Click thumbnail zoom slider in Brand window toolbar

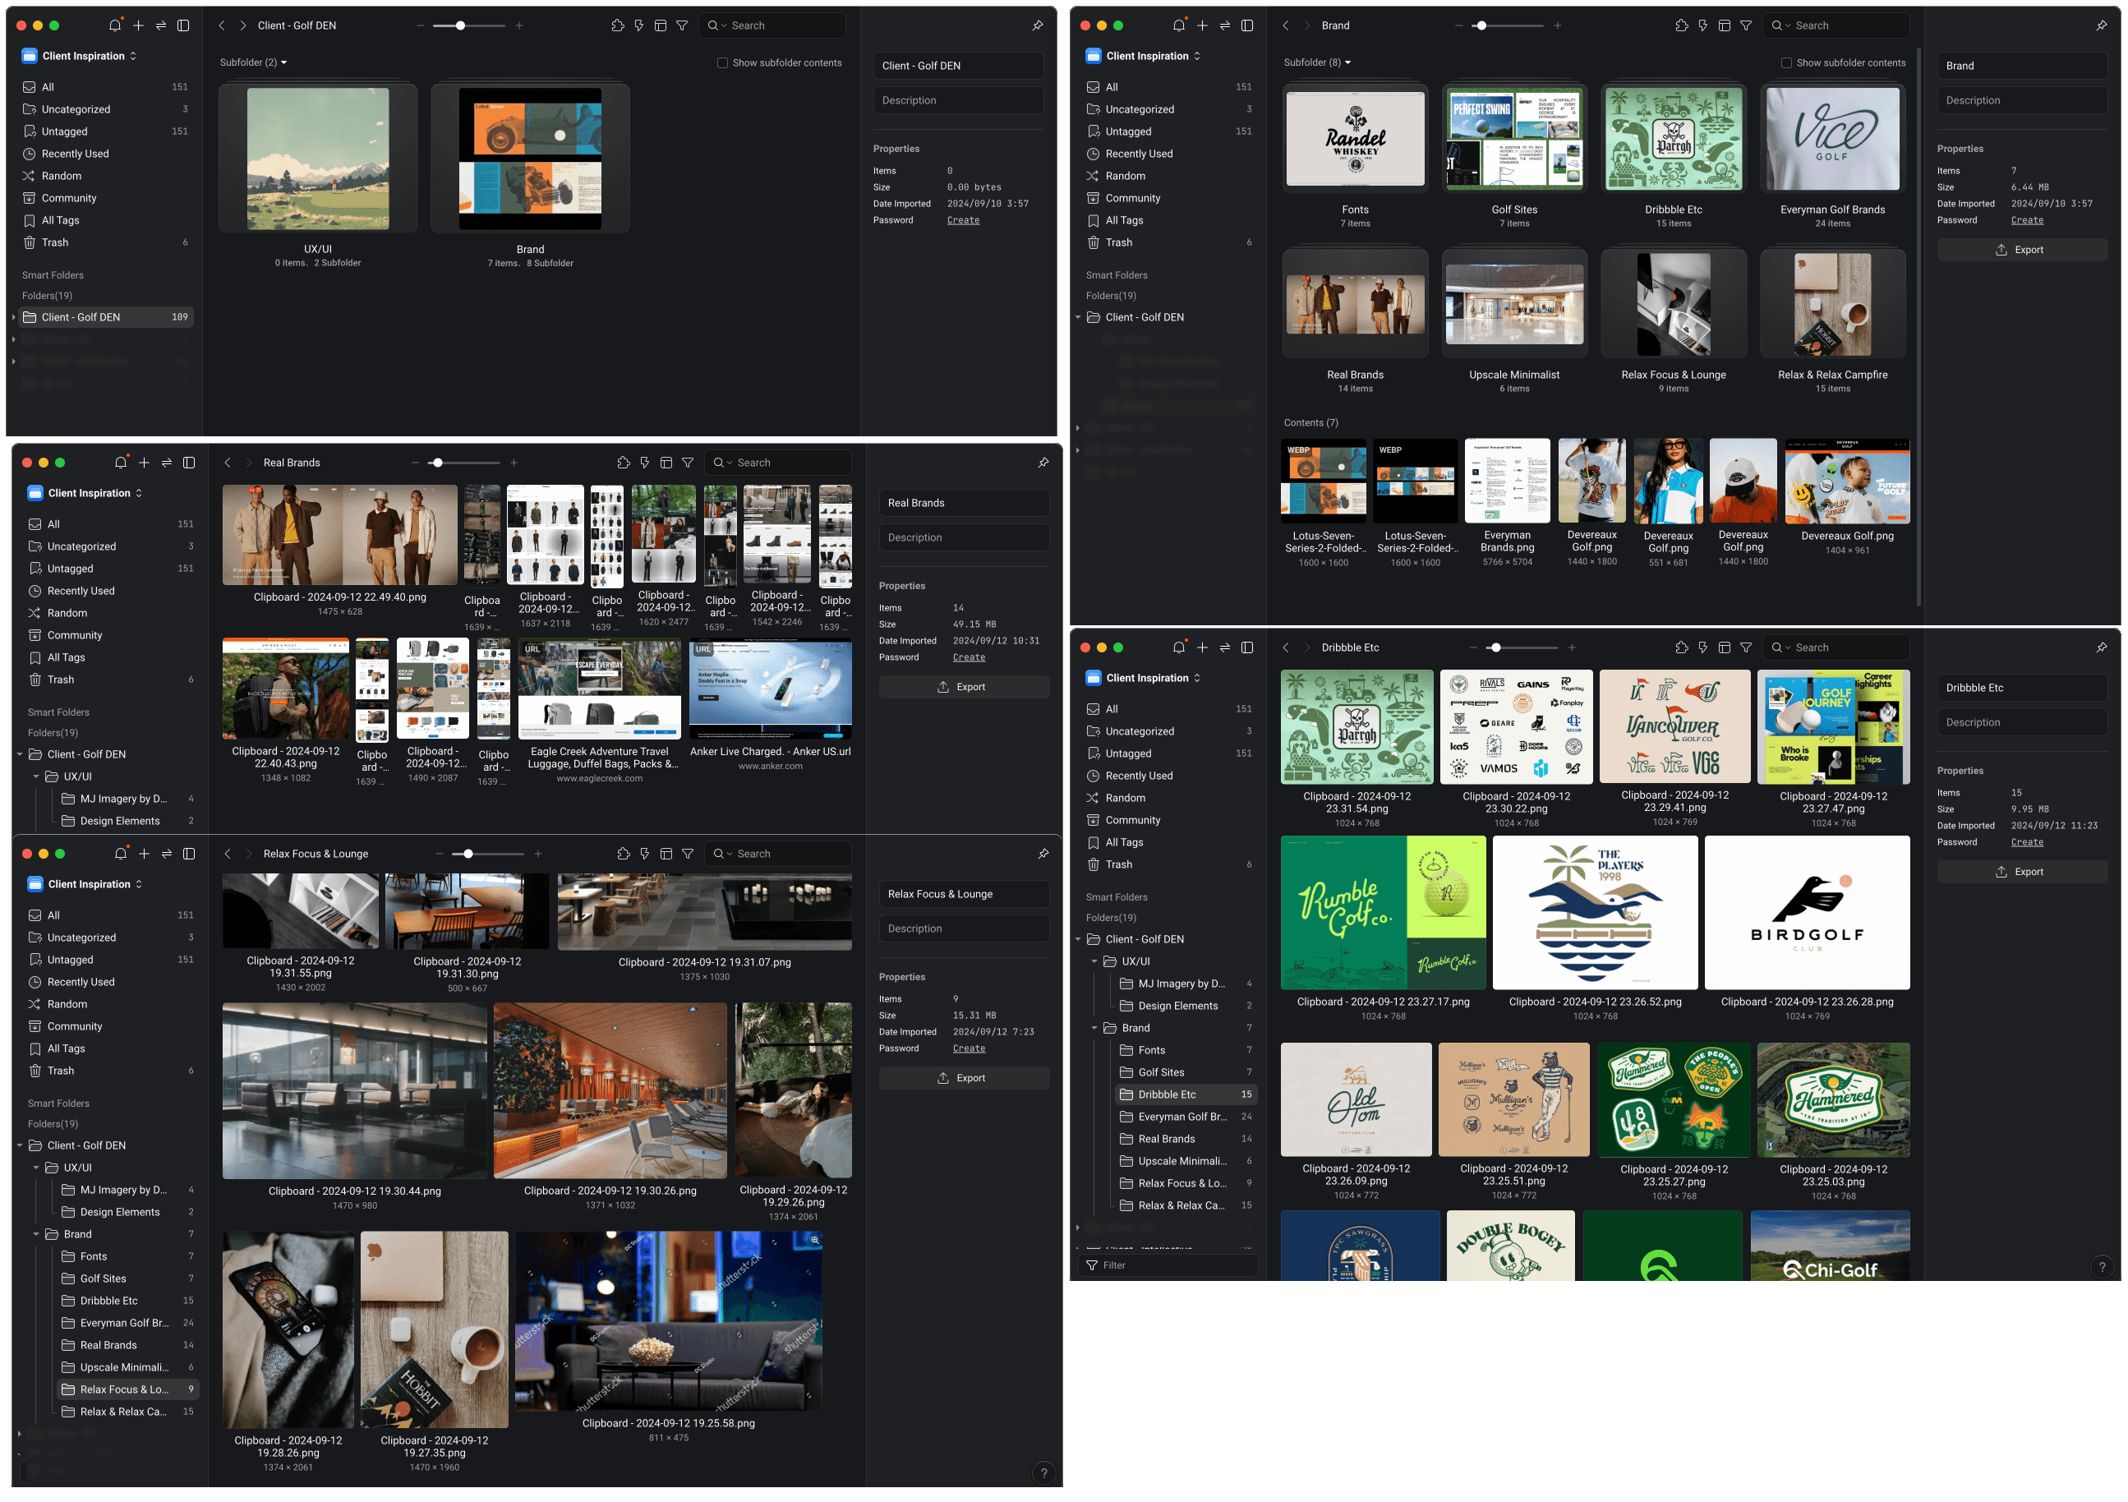[1507, 25]
